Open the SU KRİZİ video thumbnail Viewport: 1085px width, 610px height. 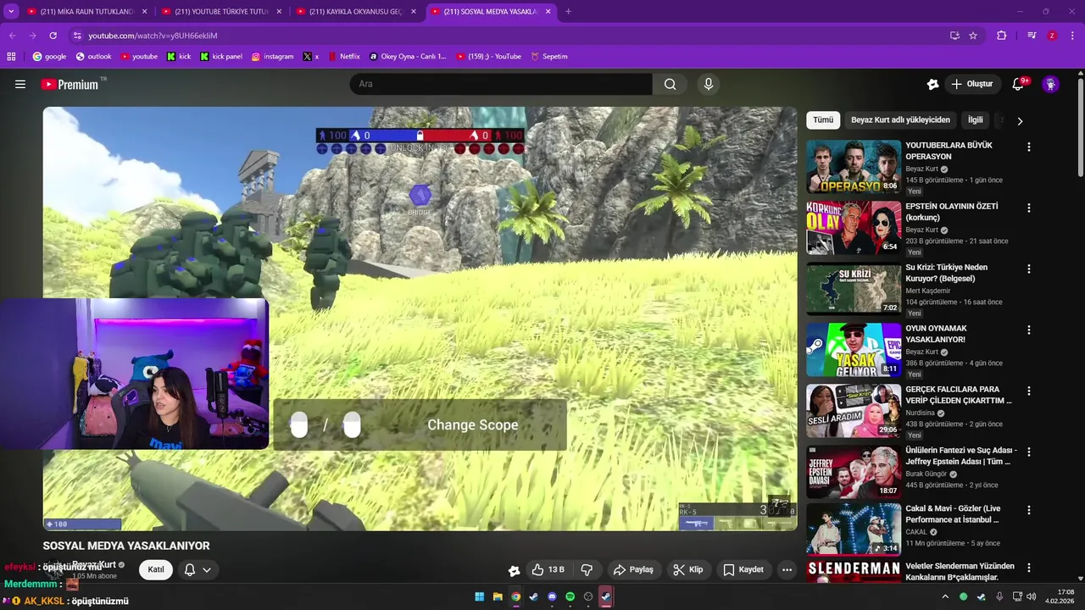point(854,289)
